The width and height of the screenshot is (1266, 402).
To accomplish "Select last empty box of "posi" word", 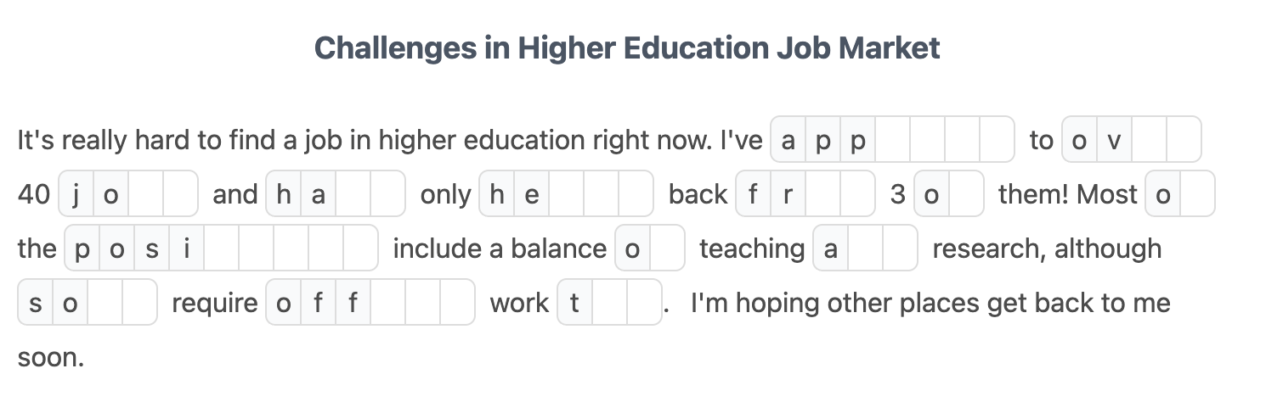I will [x=360, y=248].
